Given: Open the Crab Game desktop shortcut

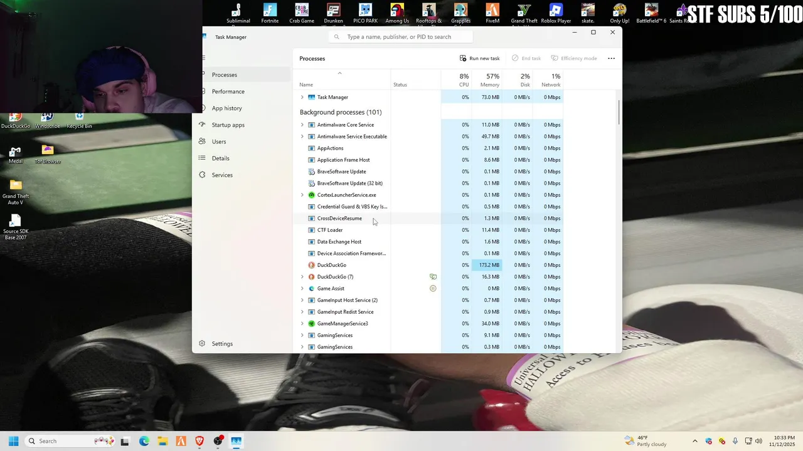Looking at the screenshot, I should [x=302, y=14].
